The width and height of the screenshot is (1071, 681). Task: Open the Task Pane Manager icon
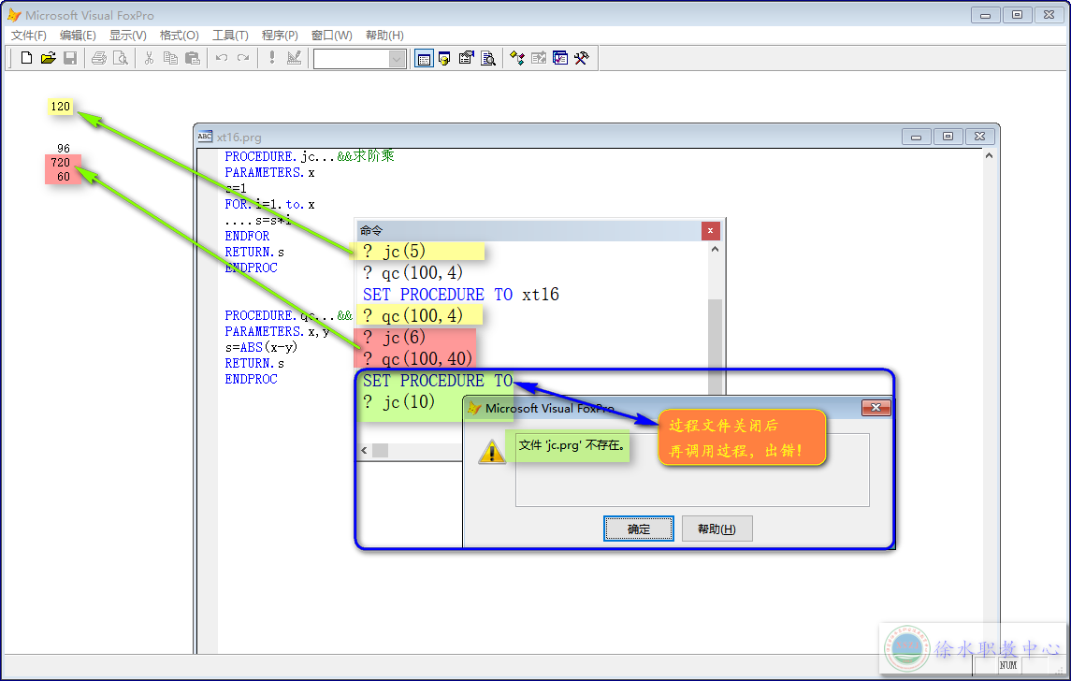point(560,59)
